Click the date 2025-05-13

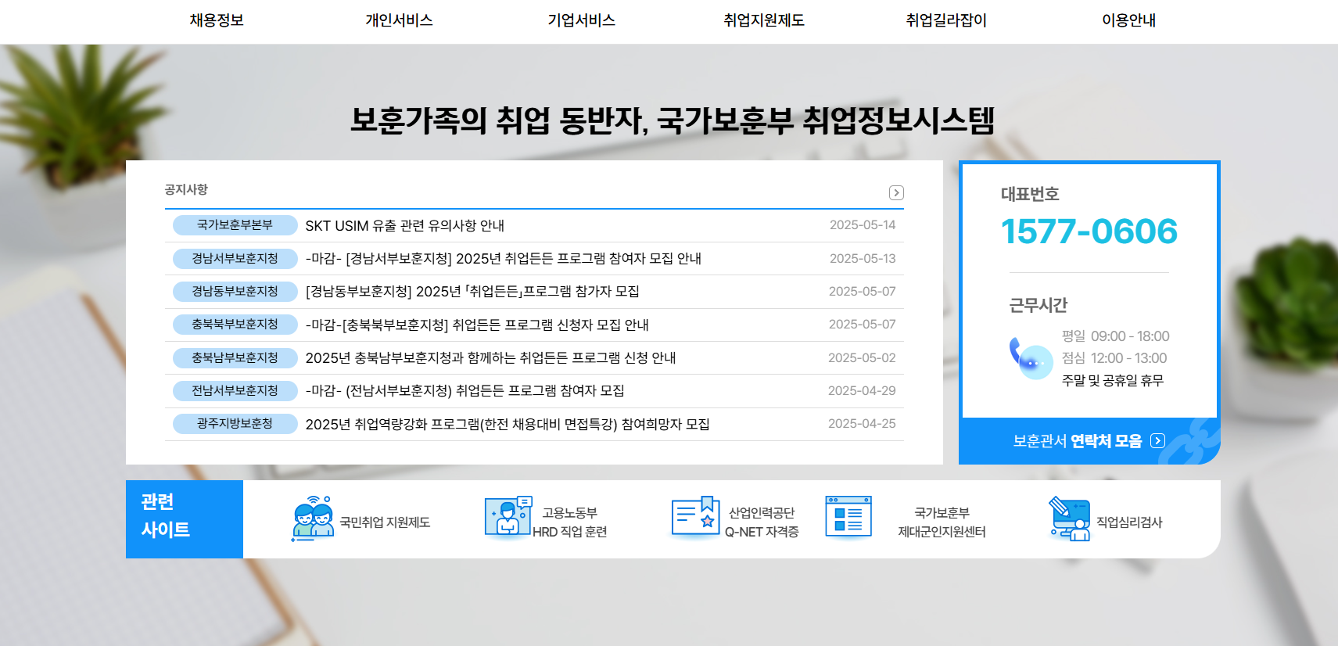(863, 258)
